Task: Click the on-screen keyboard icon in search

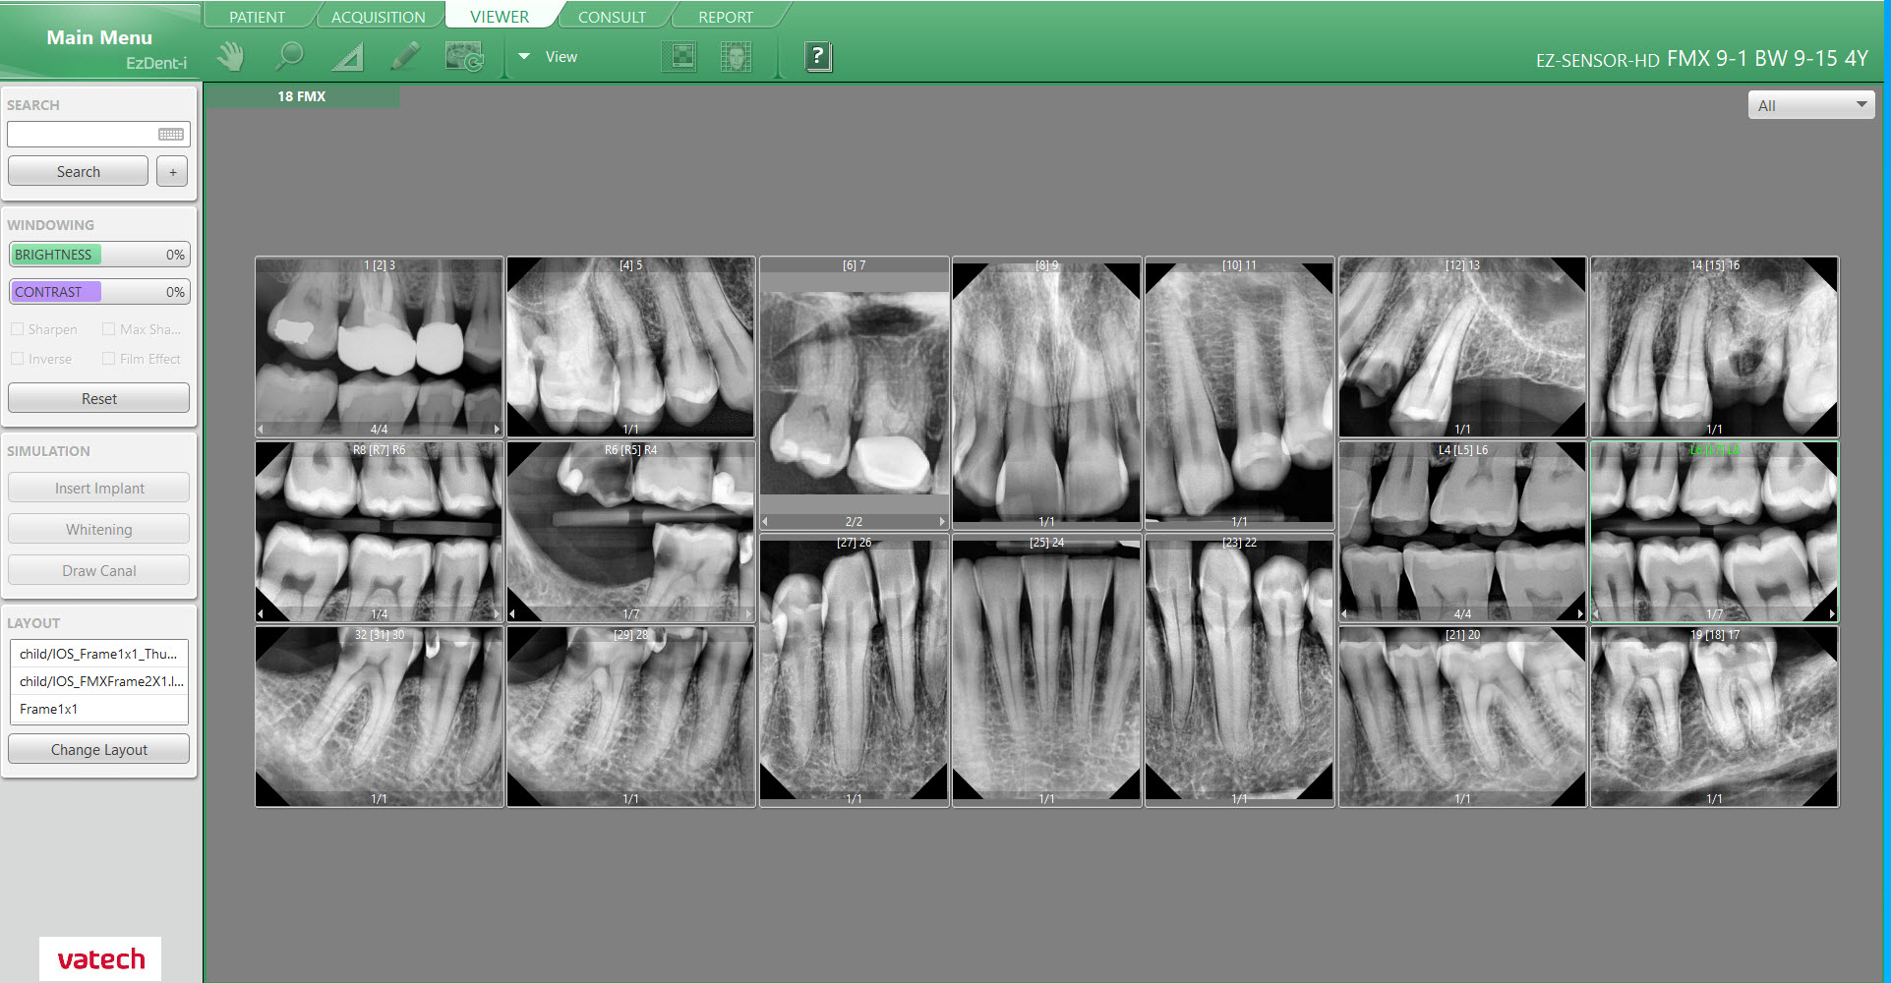Action: click(171, 135)
